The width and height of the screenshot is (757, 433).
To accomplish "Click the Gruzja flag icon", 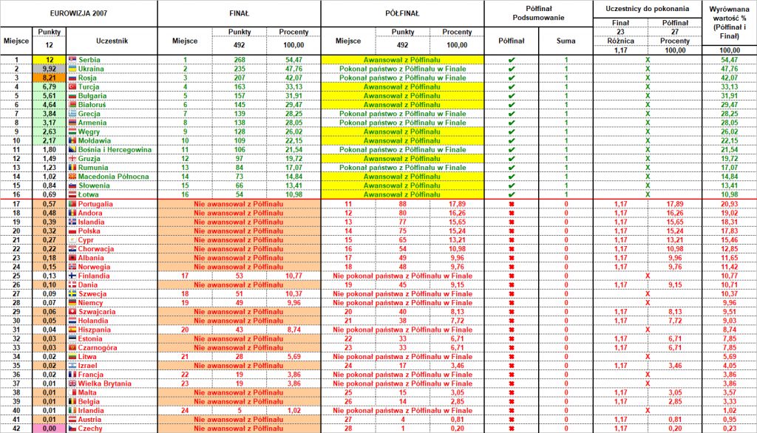I will coord(72,159).
